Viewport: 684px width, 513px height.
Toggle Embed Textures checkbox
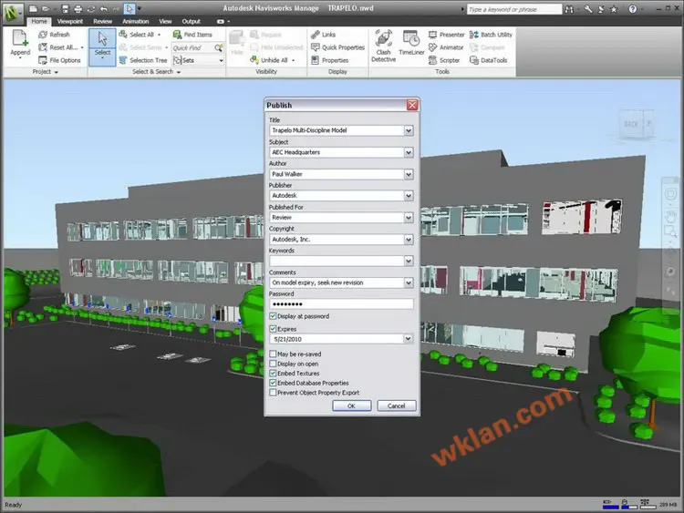(x=273, y=373)
